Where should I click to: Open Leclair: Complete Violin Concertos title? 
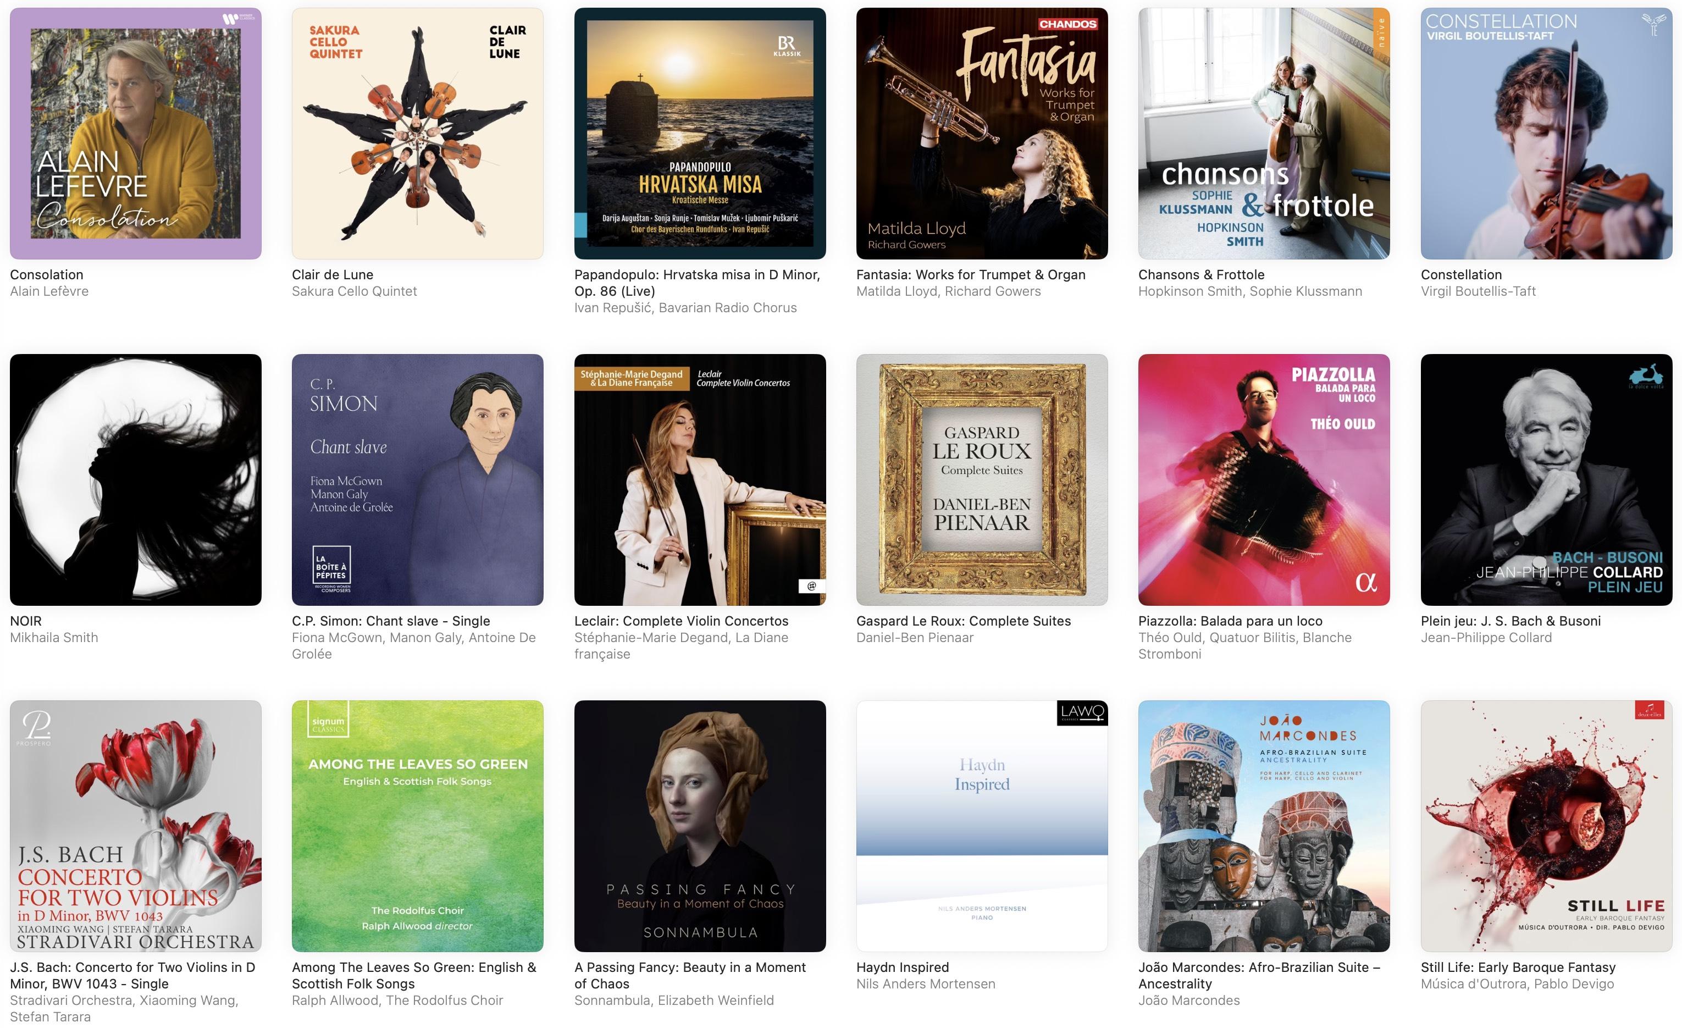pos(680,621)
